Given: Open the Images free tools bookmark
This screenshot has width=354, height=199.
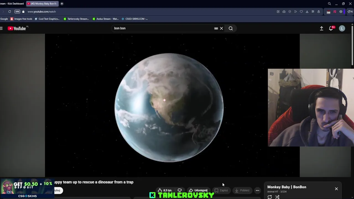Looking at the screenshot, I should tap(21, 19).
